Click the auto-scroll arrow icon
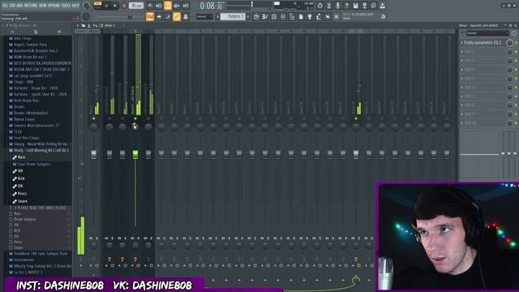519x292 pixels. pyautogui.click(x=159, y=17)
